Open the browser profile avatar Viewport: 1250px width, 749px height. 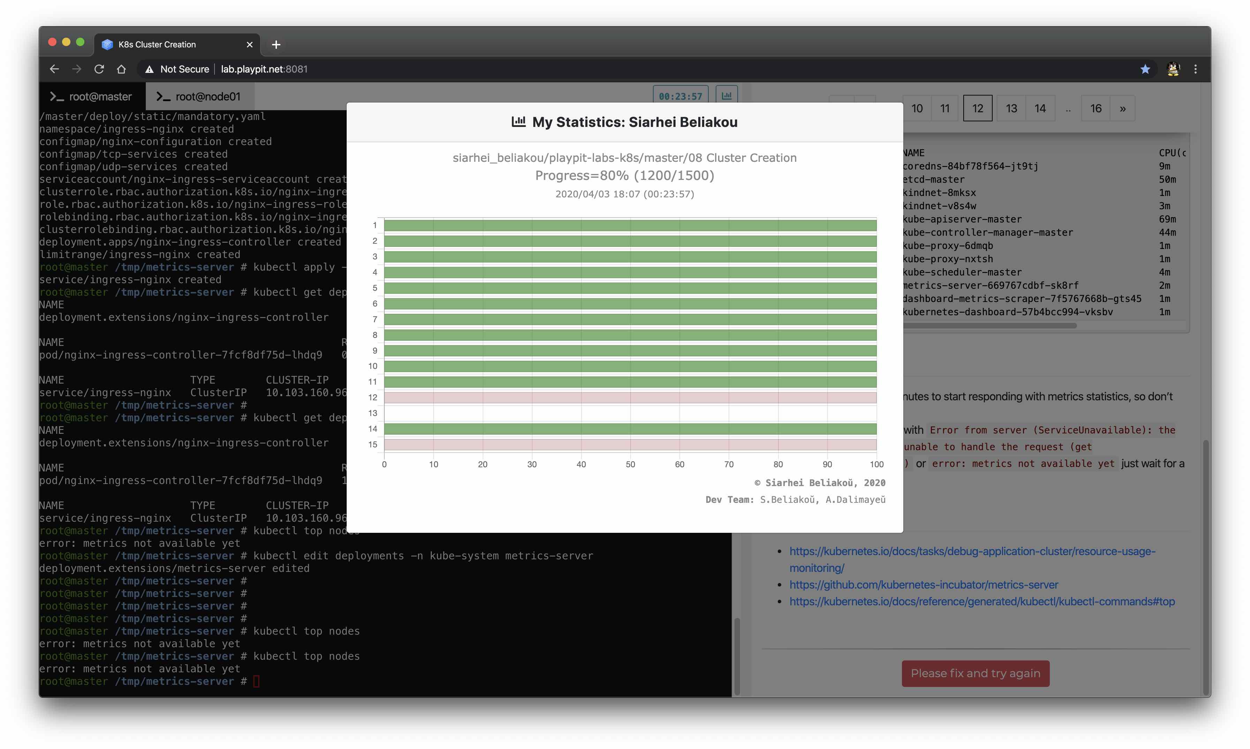1173,69
